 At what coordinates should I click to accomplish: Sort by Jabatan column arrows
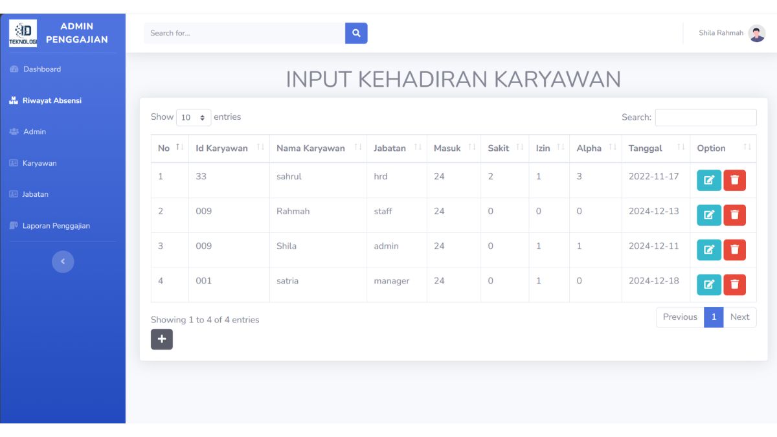coord(418,148)
